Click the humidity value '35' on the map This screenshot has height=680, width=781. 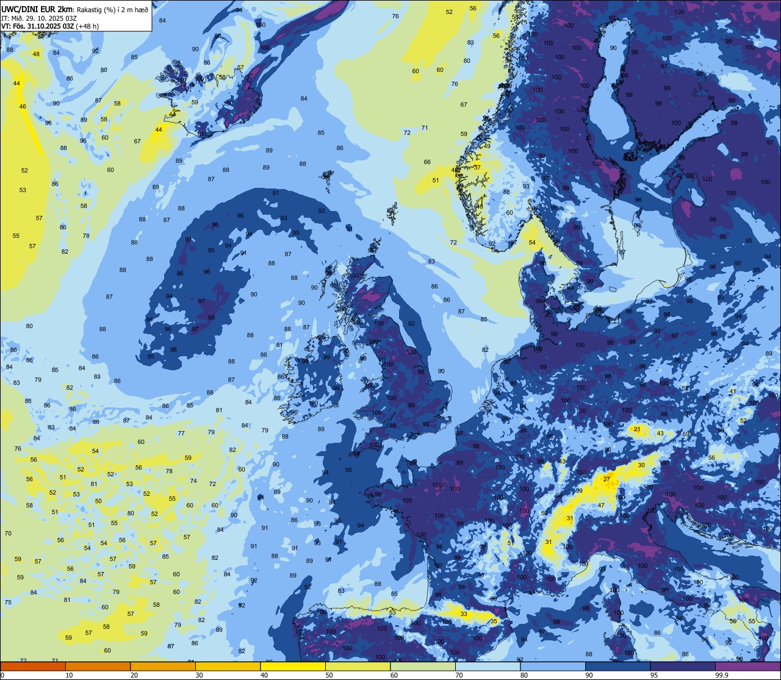(494, 621)
